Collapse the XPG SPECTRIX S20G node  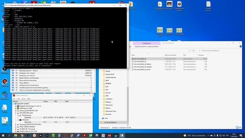(x=16, y=113)
